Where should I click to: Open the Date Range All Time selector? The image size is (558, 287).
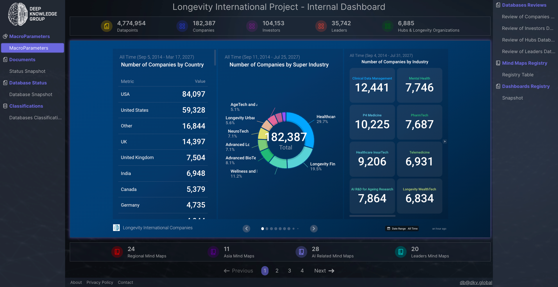click(402, 229)
